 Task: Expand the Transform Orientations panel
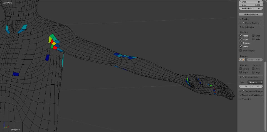point(240,95)
